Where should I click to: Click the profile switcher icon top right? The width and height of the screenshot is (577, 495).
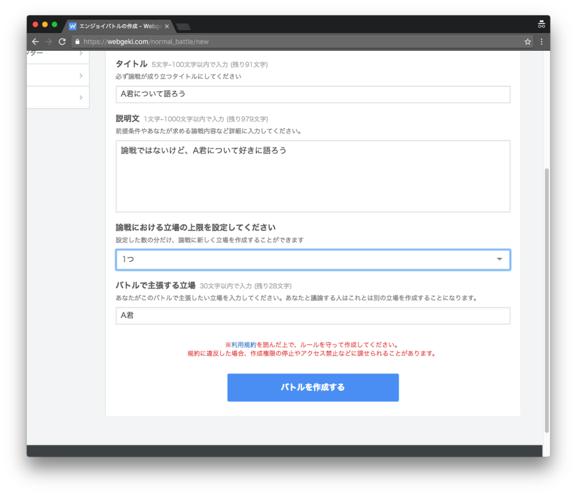542,24
